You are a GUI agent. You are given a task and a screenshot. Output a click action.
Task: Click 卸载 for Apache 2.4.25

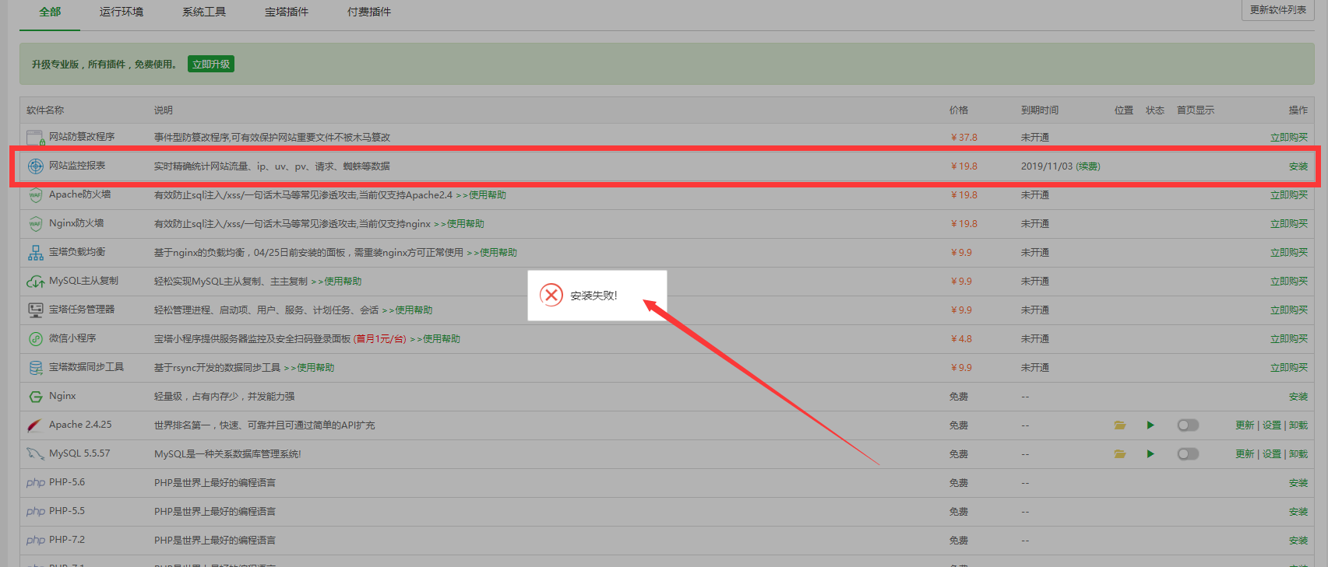pyautogui.click(x=1298, y=425)
